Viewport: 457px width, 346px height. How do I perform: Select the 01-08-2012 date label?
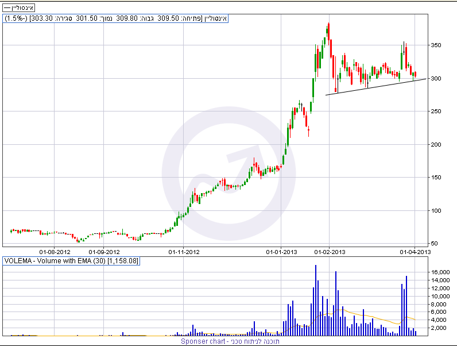[55, 252]
